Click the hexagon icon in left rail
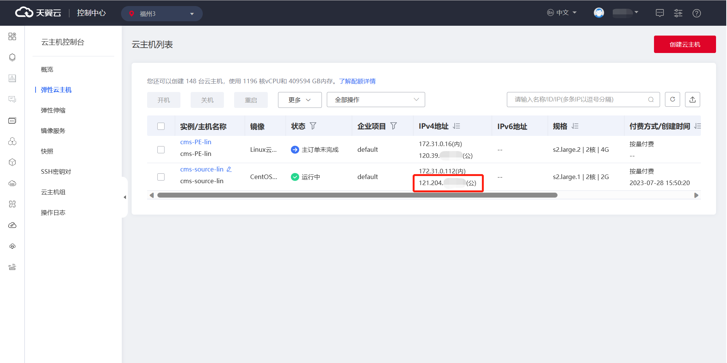The width and height of the screenshot is (727, 363). [12, 57]
